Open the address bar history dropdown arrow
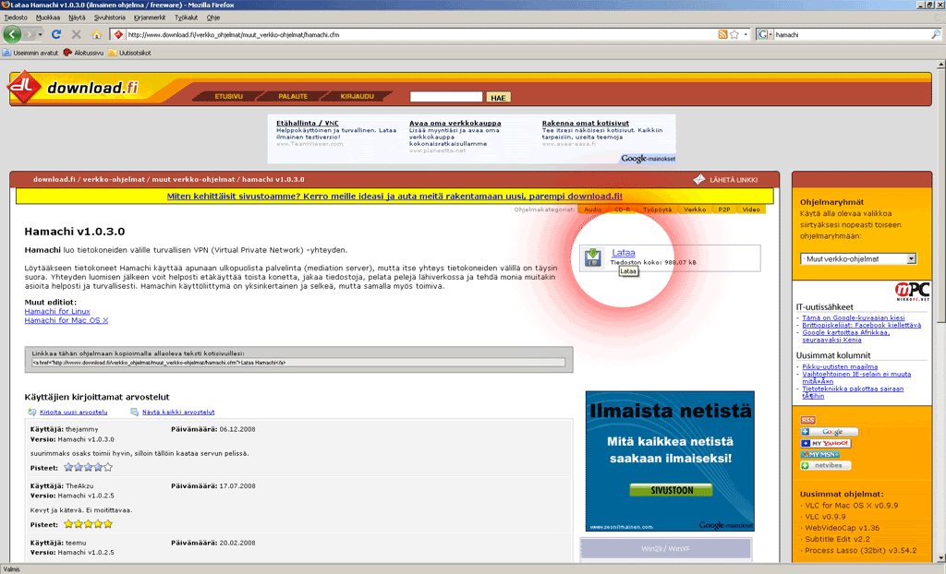The width and height of the screenshot is (946, 574). pyautogui.click(x=746, y=34)
